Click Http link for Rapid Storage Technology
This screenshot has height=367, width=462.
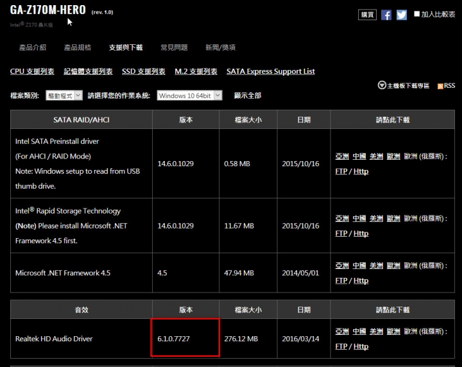tap(361, 234)
